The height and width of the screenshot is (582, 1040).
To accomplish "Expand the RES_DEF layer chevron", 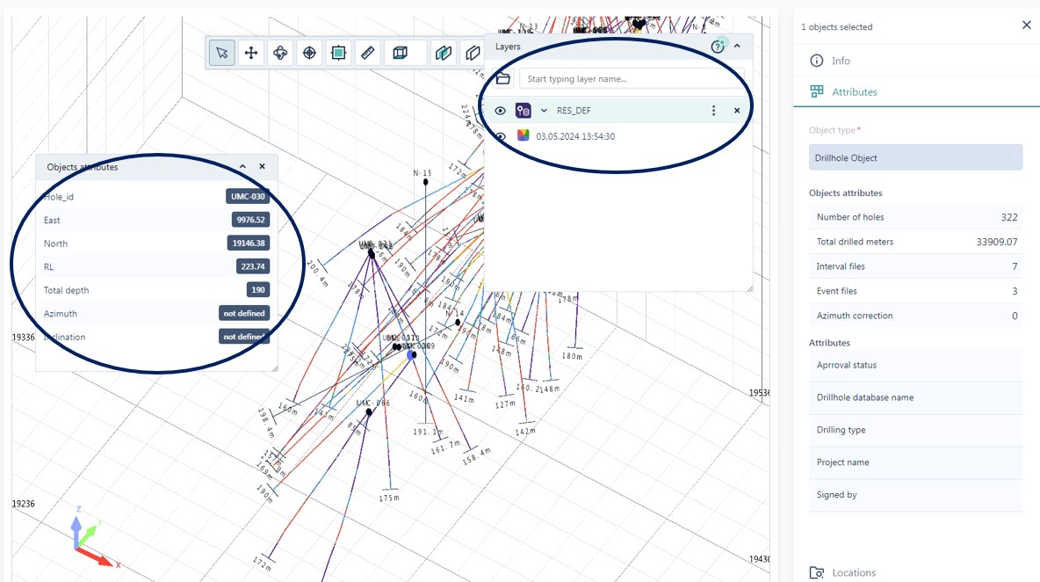I will [544, 111].
